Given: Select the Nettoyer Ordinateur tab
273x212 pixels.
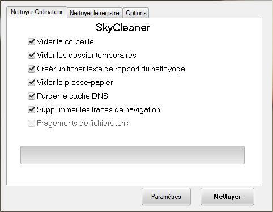Looking at the screenshot, I should click(37, 12).
